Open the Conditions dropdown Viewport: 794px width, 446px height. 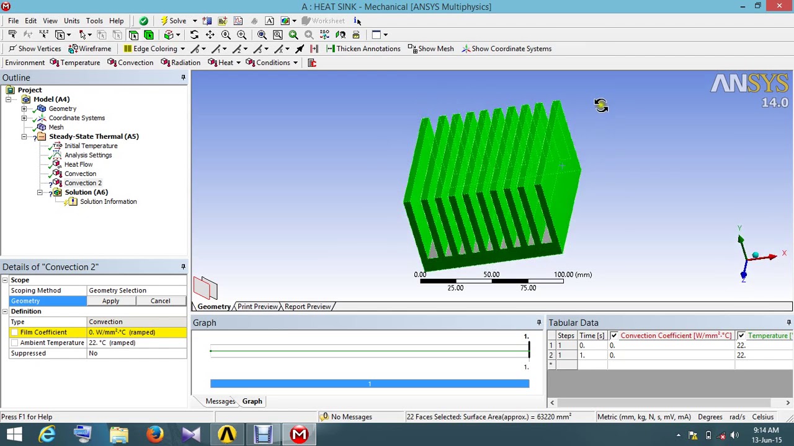tap(295, 63)
